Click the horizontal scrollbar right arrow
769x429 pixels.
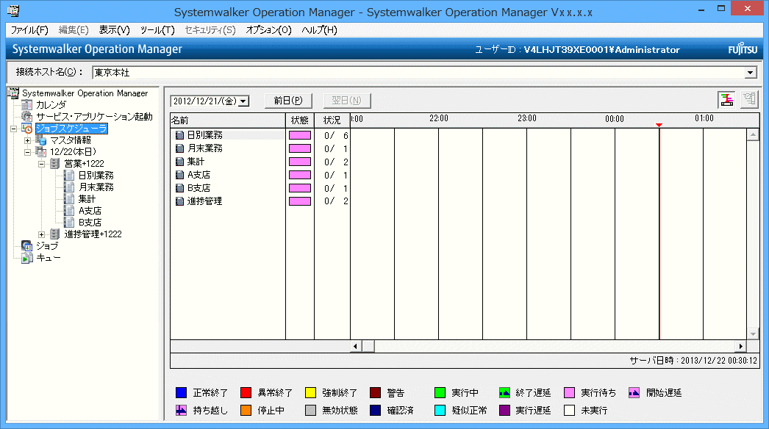pos(741,346)
